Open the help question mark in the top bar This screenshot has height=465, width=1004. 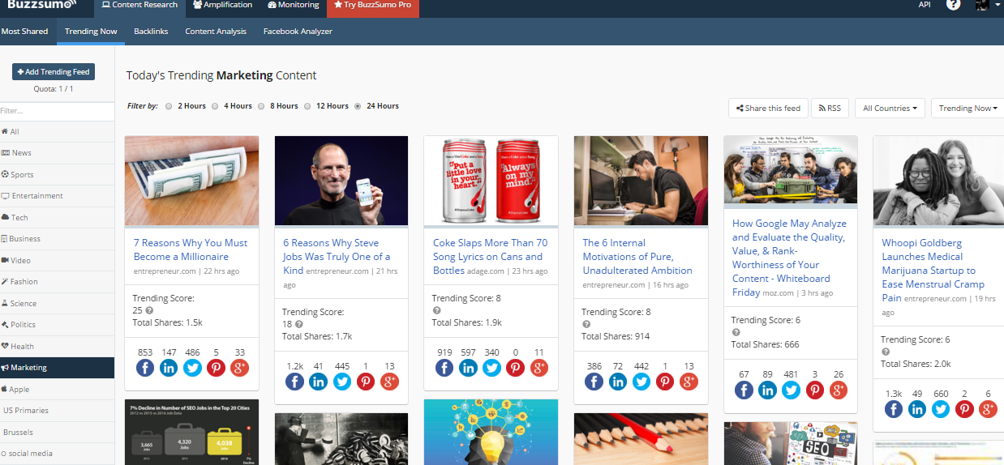pyautogui.click(x=953, y=5)
